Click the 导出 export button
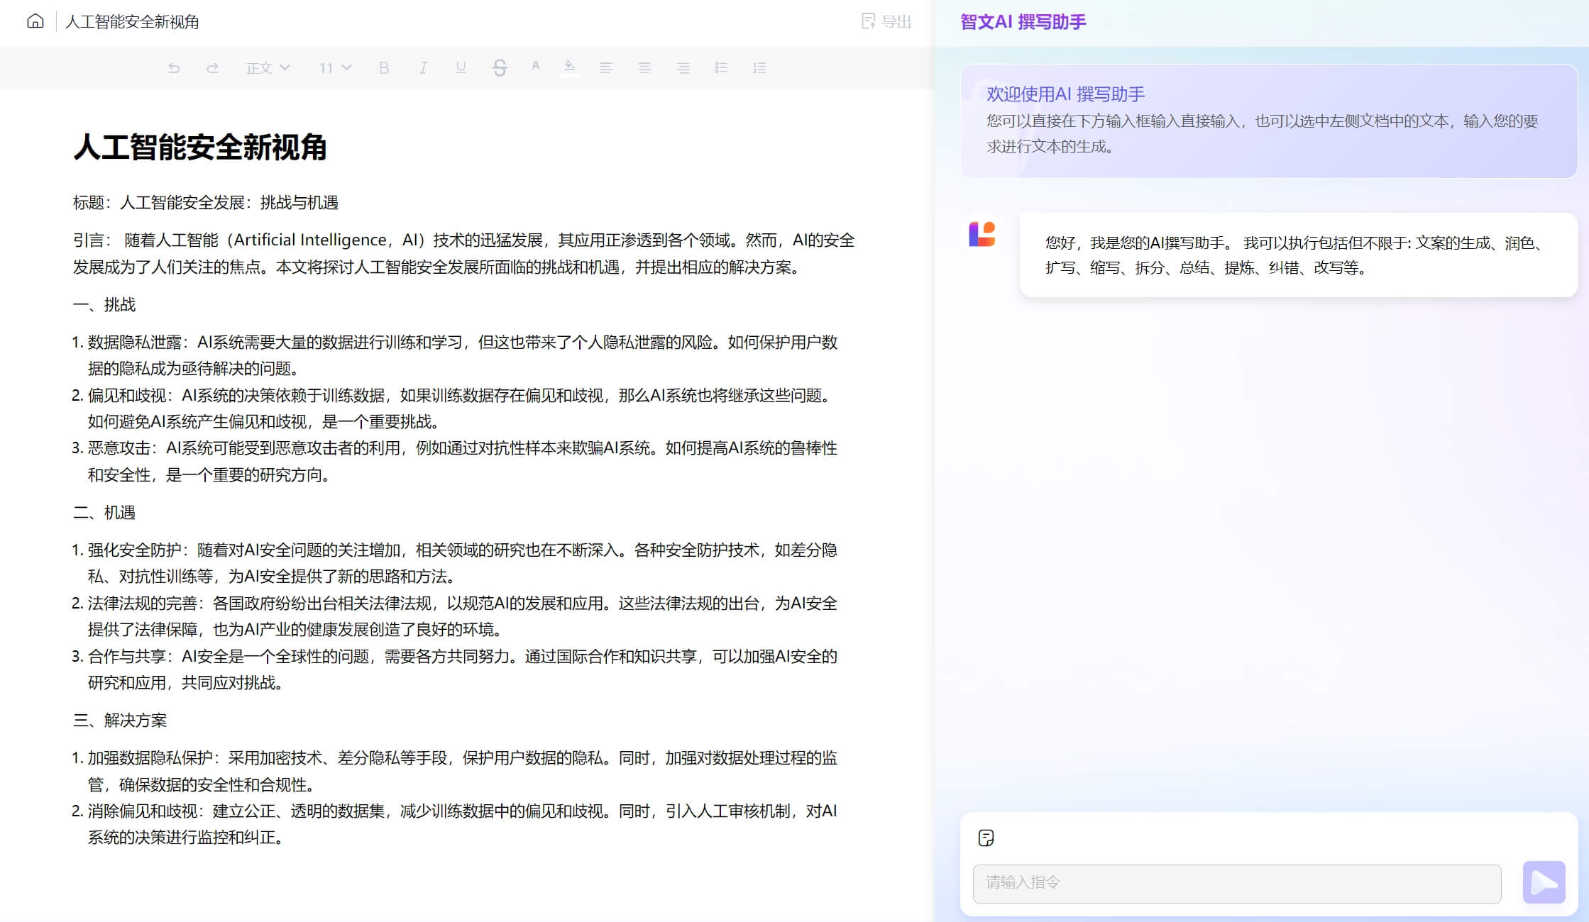 click(x=886, y=21)
